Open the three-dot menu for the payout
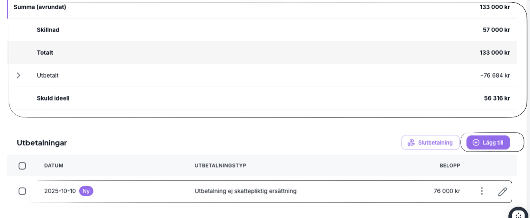The height and width of the screenshot is (218, 530). click(x=482, y=191)
